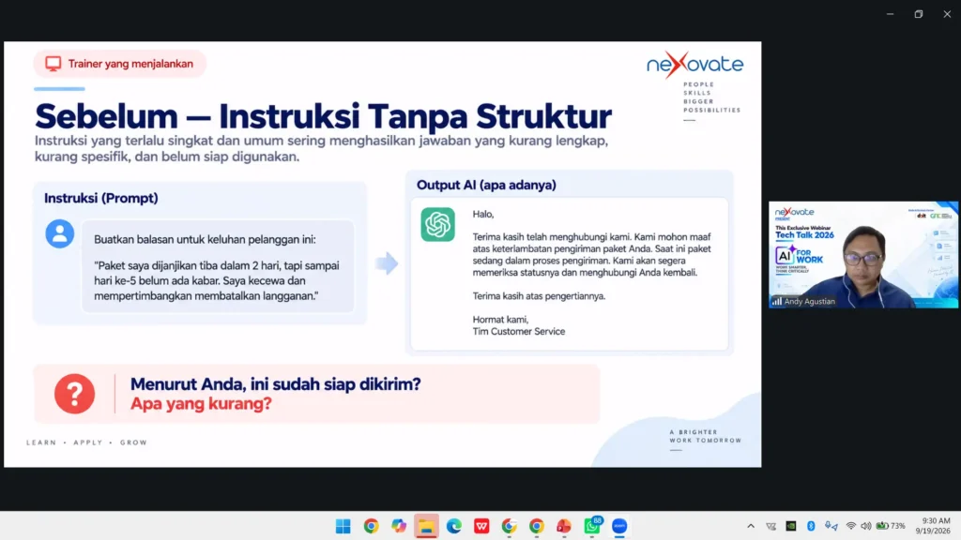Viewport: 961px width, 540px height.
Task: Open the volume speaker tray icon
Action: [x=866, y=526]
